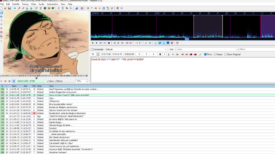
Task: Select the video Standard crosshair tool
Action: (x=1, y=12)
